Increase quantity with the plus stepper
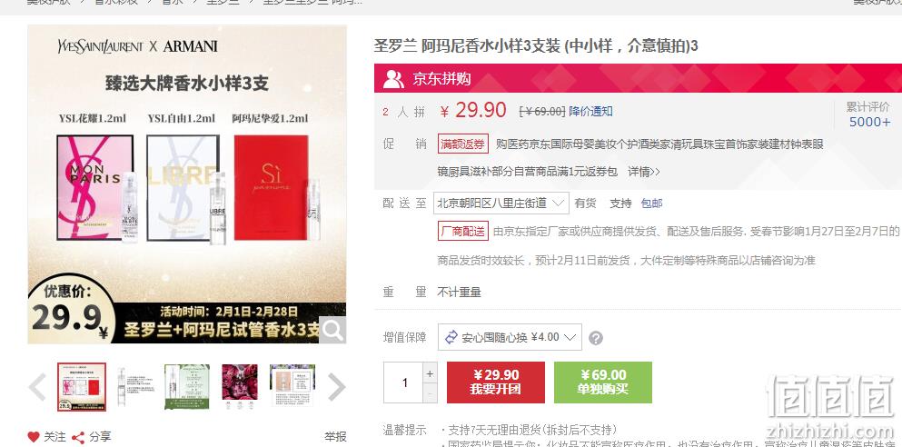 click(x=430, y=373)
